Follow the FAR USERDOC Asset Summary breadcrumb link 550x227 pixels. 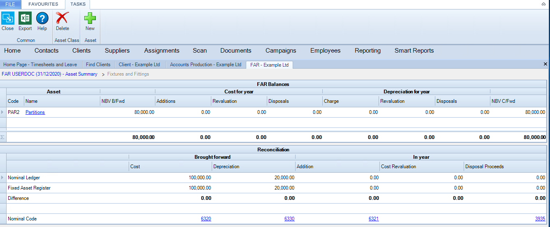49,74
